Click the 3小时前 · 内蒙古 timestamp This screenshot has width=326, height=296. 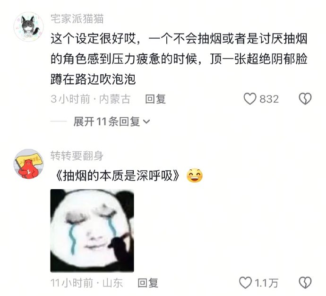[91, 99]
